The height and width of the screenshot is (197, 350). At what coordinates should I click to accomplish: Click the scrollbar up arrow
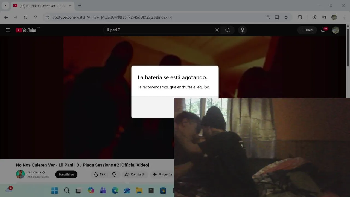click(348, 26)
